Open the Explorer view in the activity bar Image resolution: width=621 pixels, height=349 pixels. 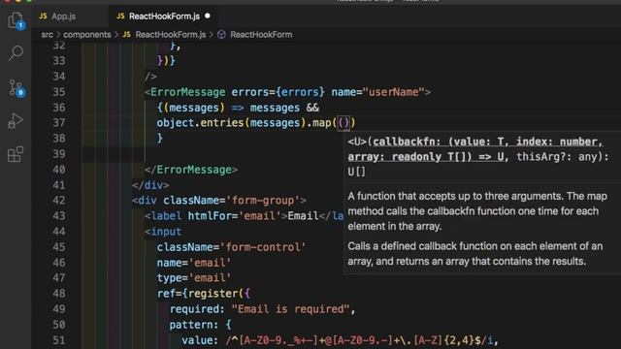tap(16, 20)
